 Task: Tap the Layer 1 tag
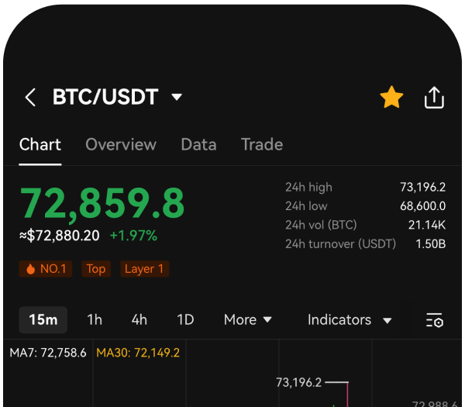coord(144,269)
